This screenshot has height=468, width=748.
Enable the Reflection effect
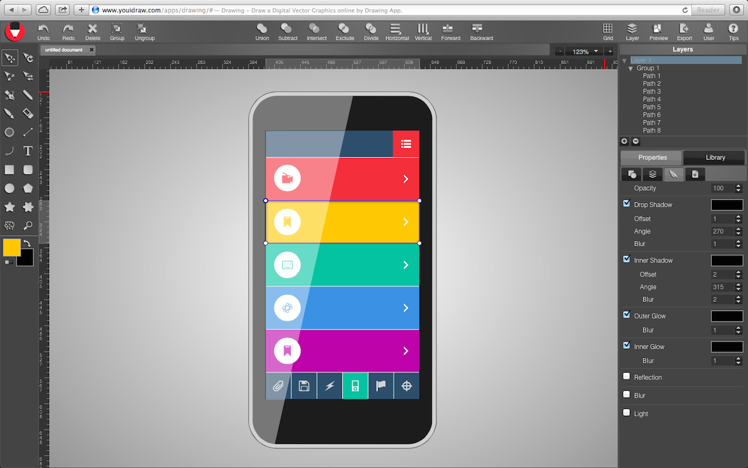(x=626, y=376)
